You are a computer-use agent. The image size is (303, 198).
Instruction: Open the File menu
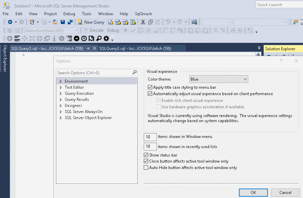tap(6, 14)
